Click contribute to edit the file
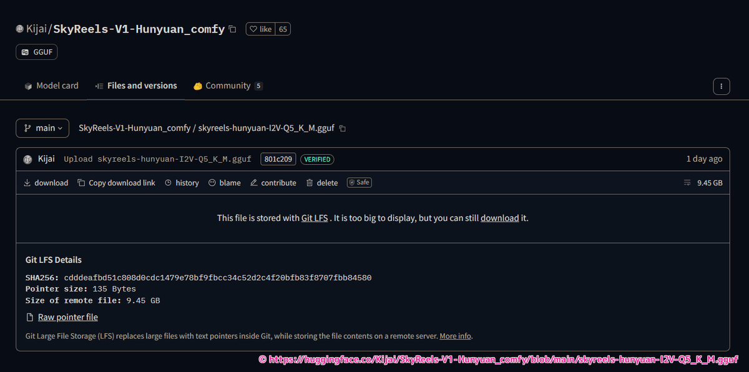The height and width of the screenshot is (372, 749). coord(273,183)
